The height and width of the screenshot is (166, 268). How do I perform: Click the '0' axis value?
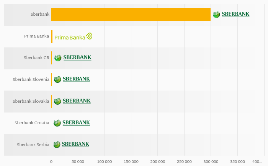coord(51,161)
